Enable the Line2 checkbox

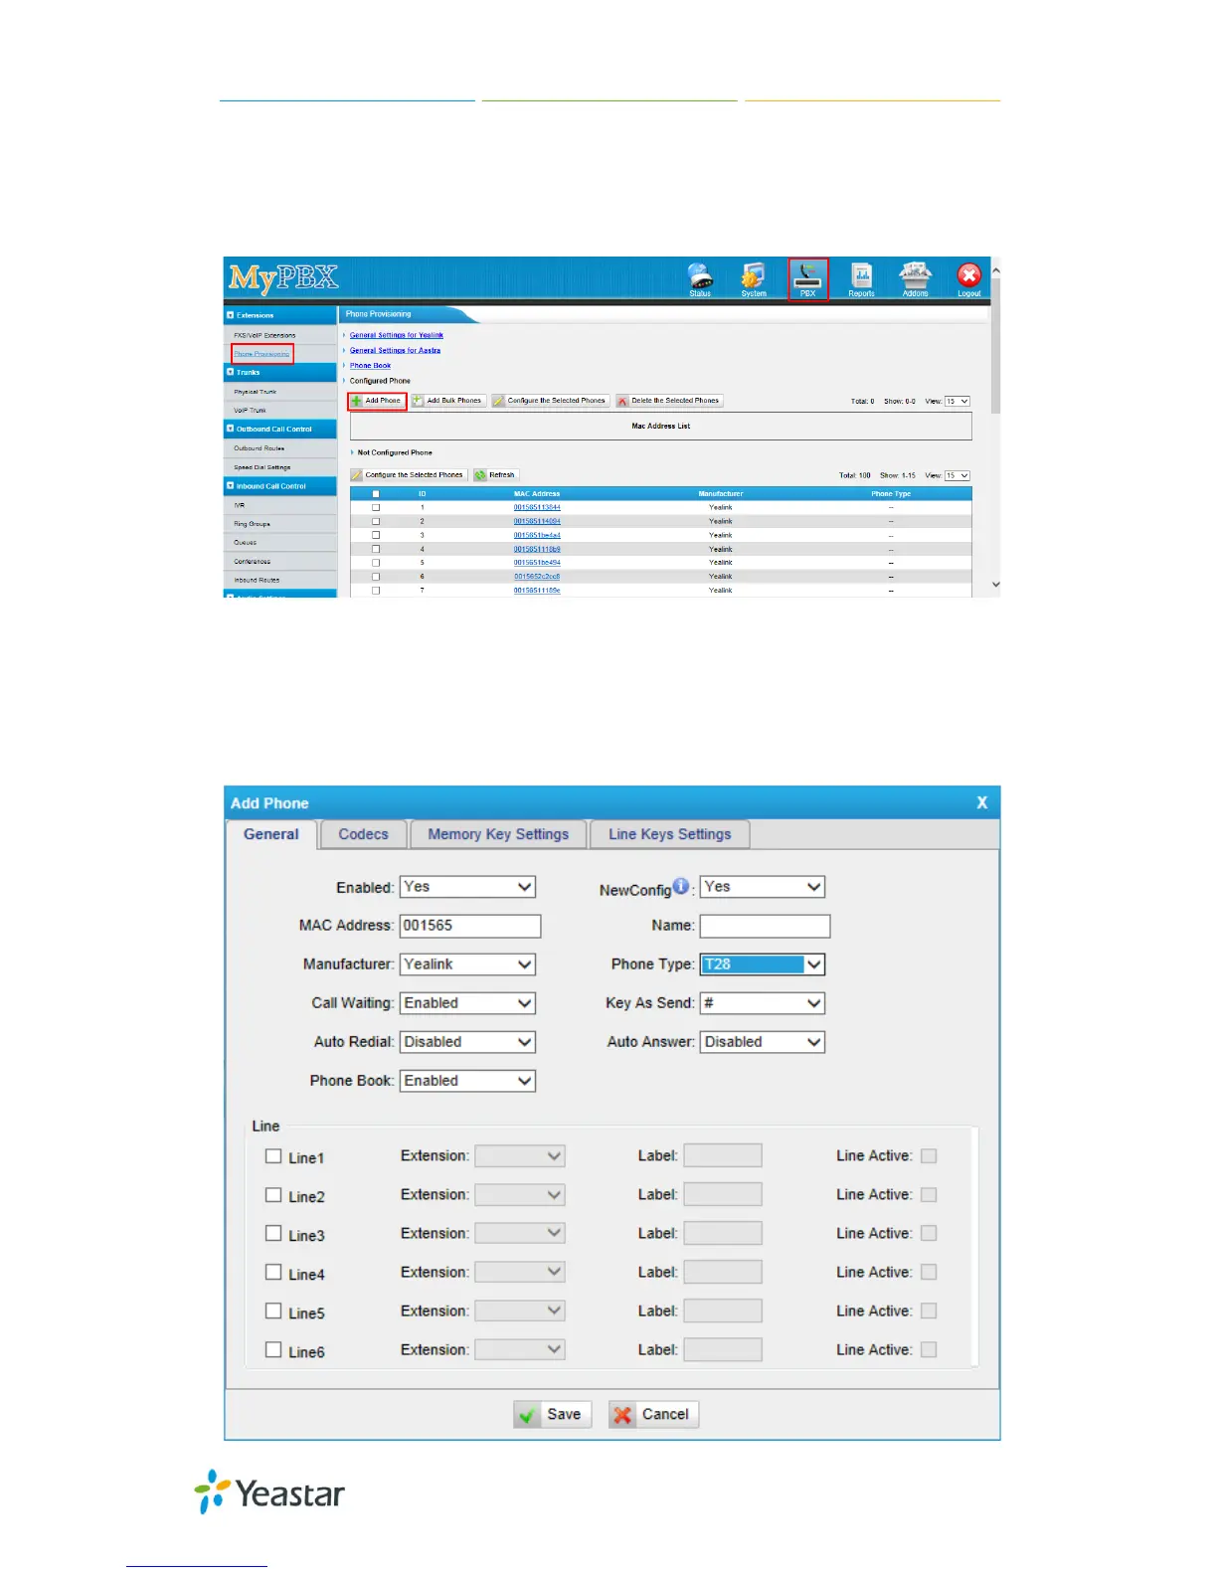[273, 1194]
